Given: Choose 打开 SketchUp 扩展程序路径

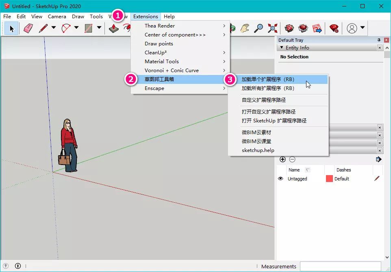Looking at the screenshot, I should point(278,120).
